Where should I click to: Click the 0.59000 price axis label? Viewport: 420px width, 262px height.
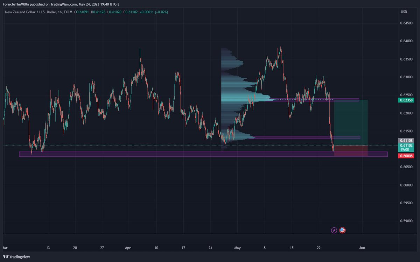click(406, 221)
